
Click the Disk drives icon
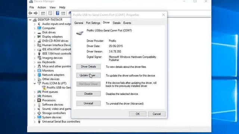pyautogui.click(x=39, y=32)
